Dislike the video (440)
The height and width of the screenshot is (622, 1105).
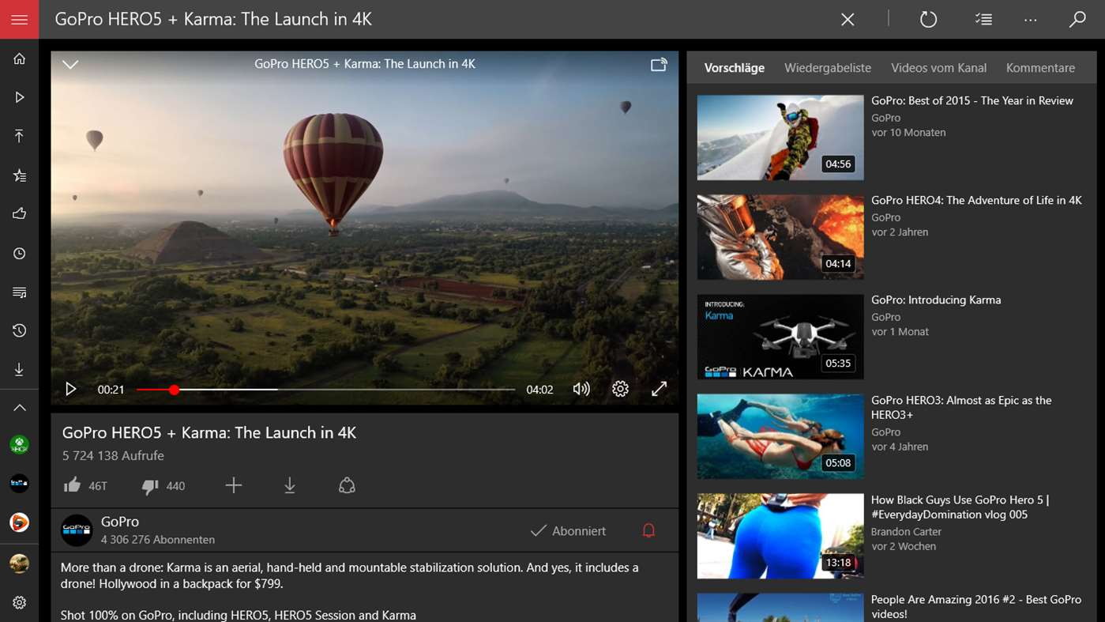click(x=163, y=485)
